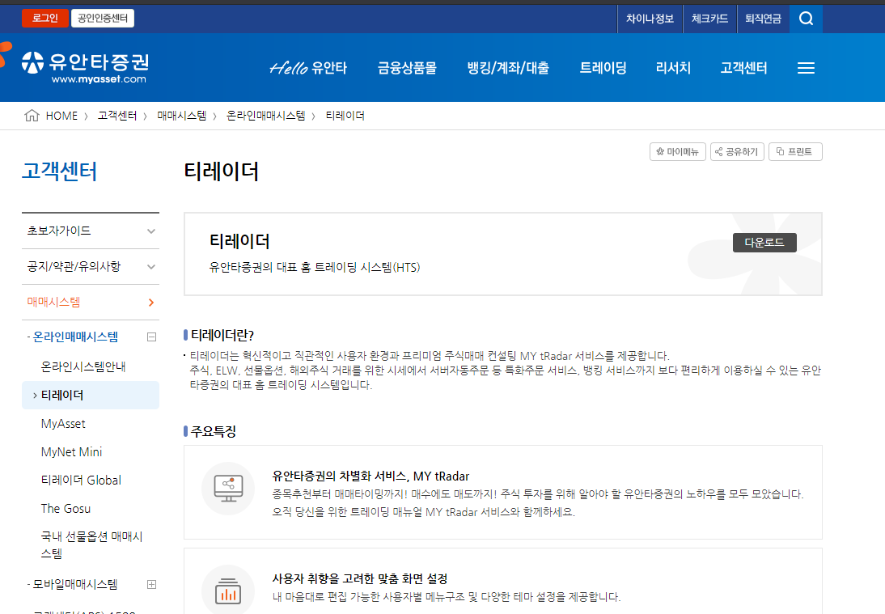
Task: Open the 트레이딩 menu
Action: tap(603, 68)
